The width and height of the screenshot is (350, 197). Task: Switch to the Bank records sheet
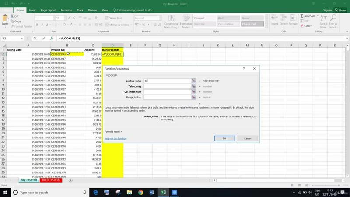coord(51,180)
